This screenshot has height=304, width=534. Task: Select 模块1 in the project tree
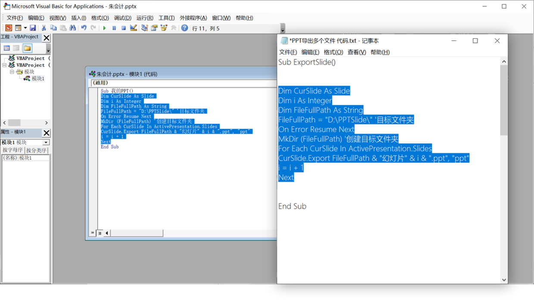(37, 78)
